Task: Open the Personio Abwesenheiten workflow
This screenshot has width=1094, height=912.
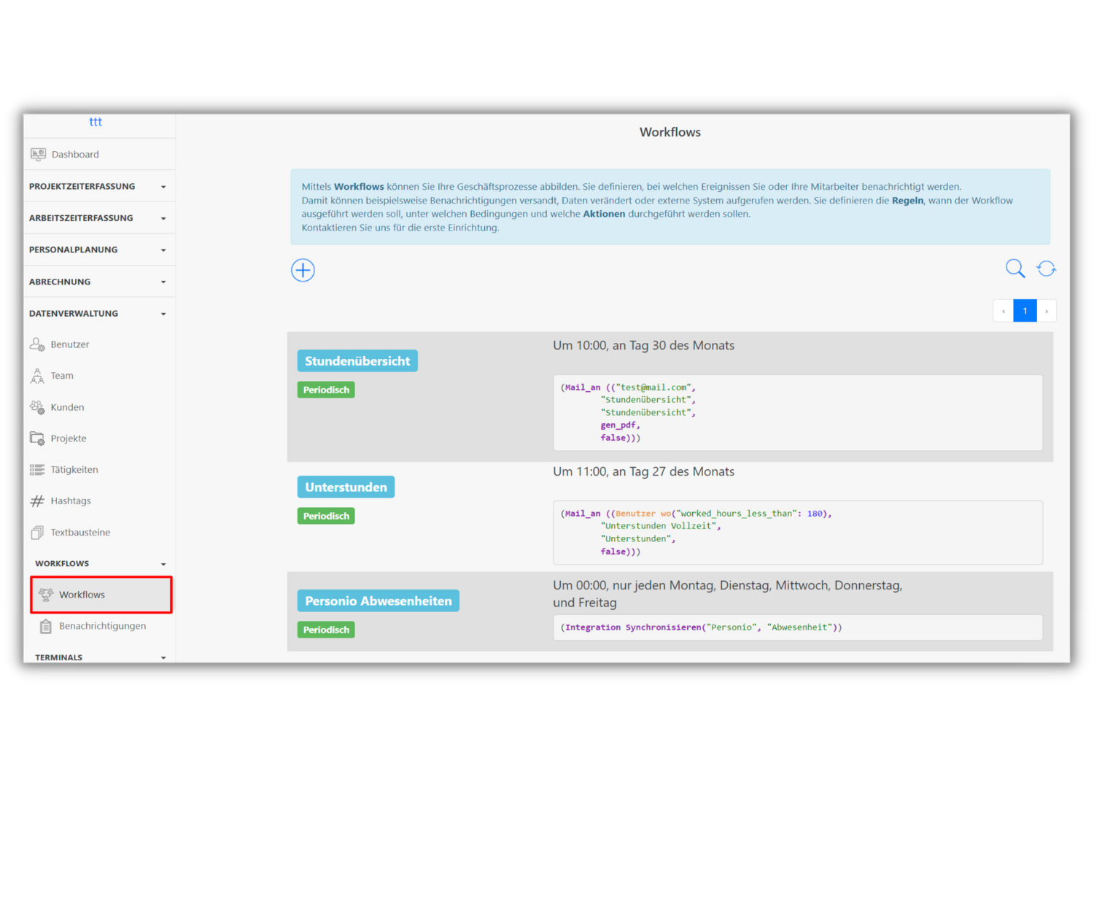Action: tap(378, 600)
